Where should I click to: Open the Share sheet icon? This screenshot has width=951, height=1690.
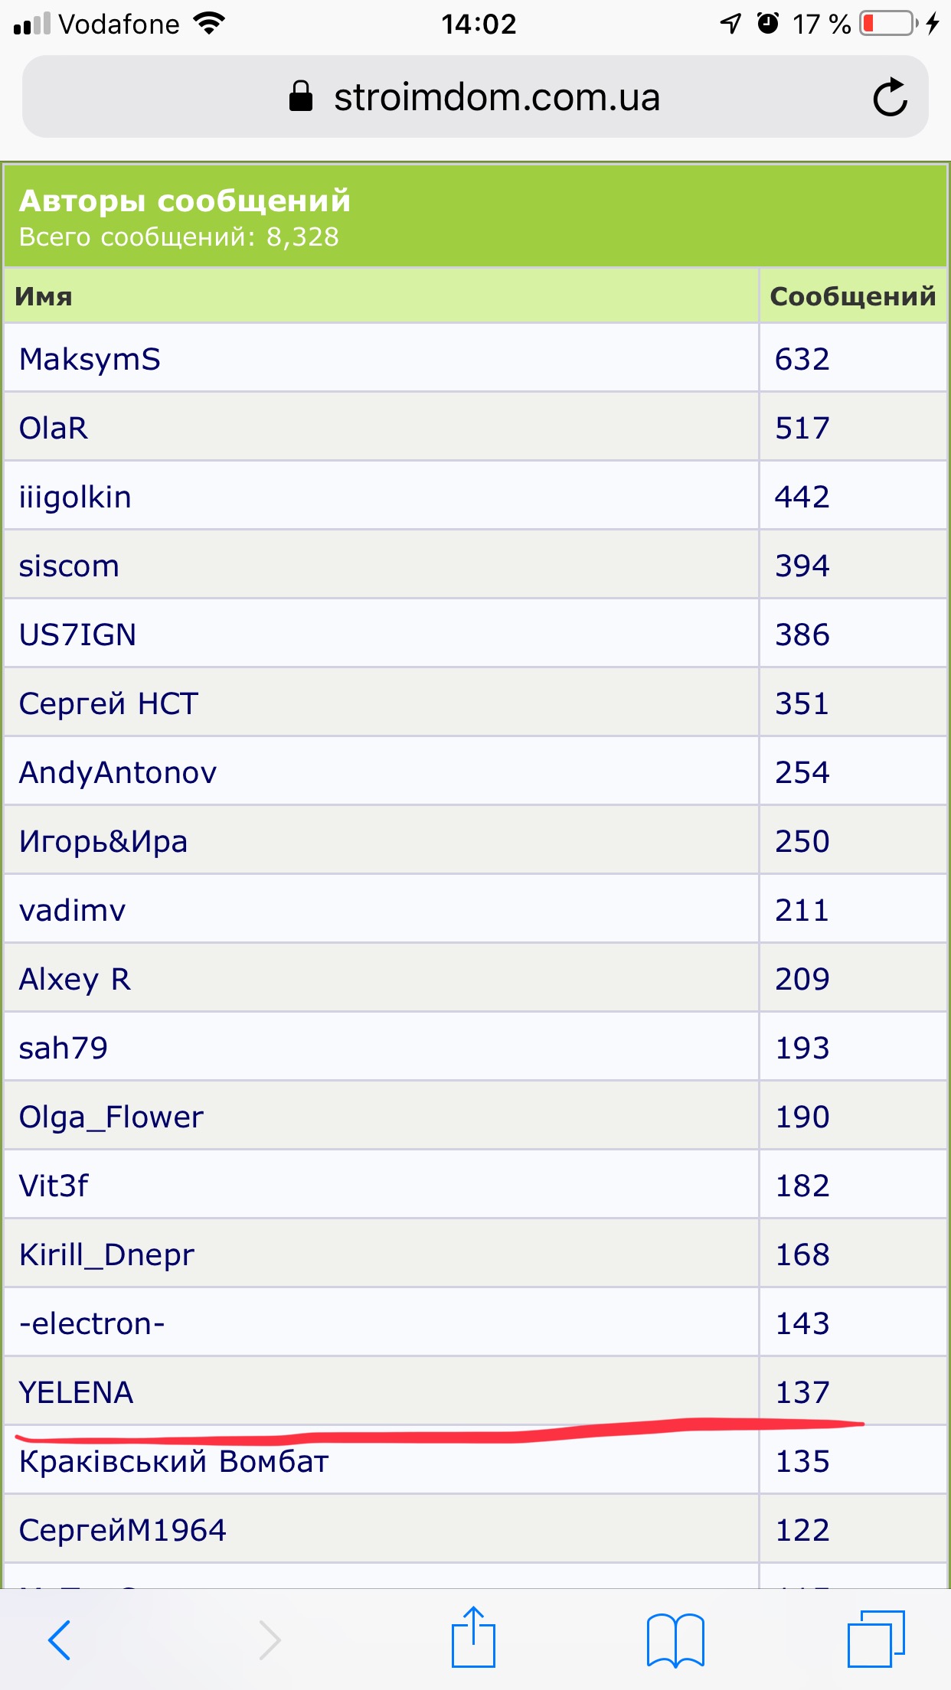coord(473,1638)
